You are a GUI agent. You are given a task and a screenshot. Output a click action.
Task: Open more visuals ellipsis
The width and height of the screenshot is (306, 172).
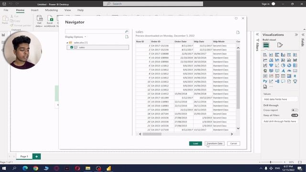(271, 86)
